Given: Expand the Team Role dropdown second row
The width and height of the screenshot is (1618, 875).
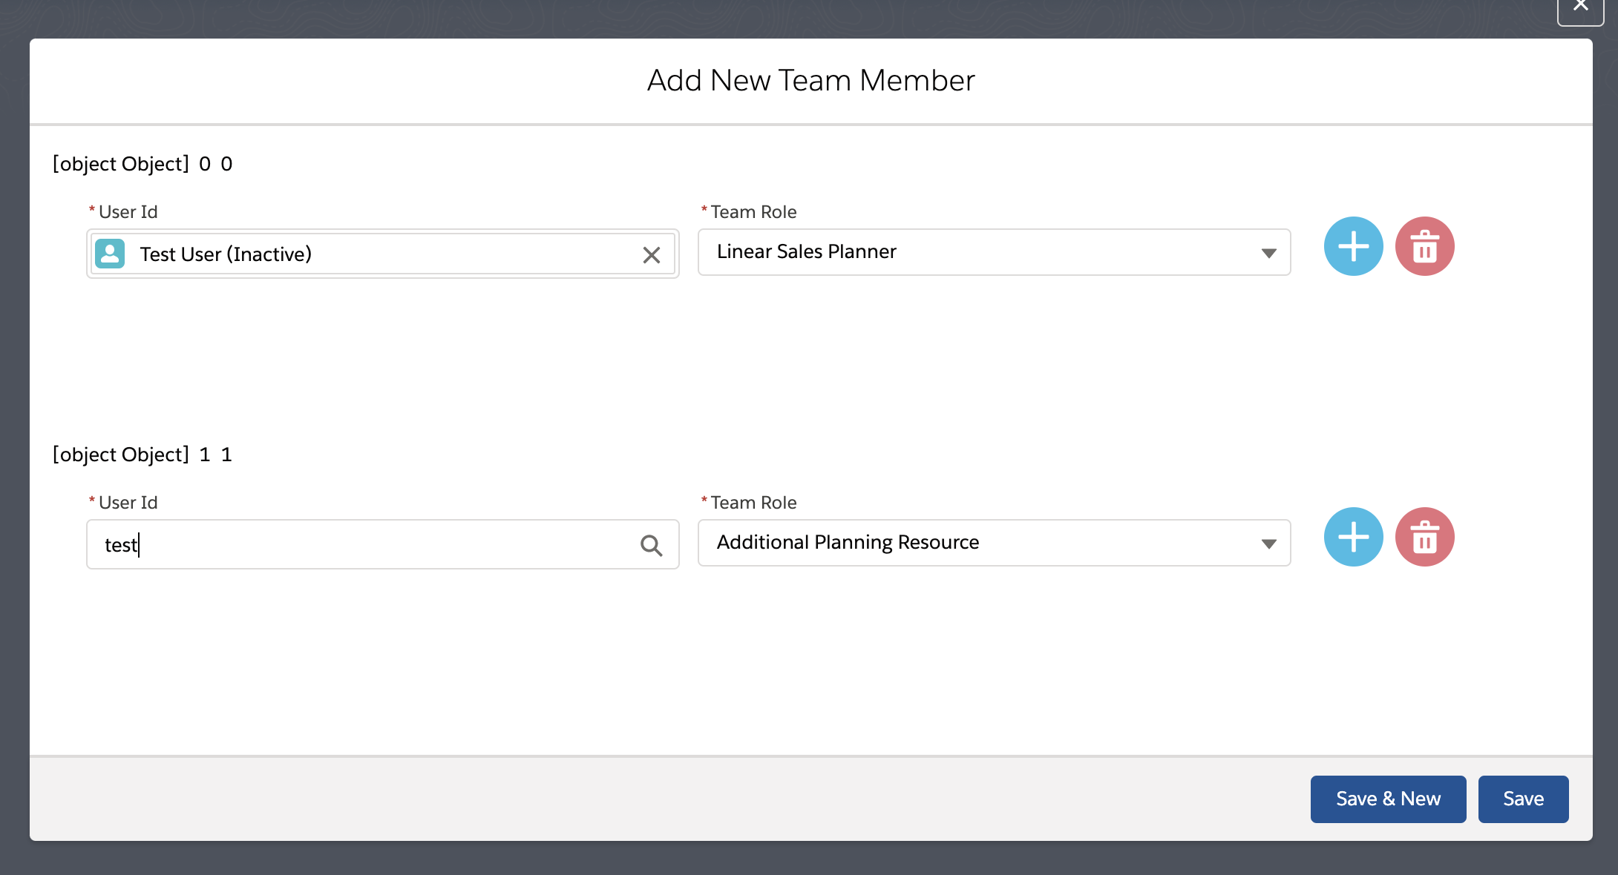Looking at the screenshot, I should click(x=1268, y=541).
